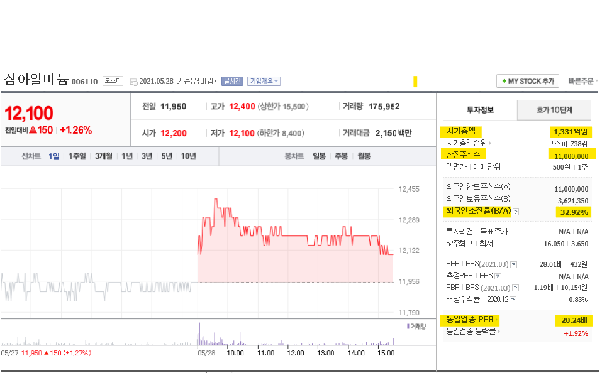Click the 전일 value 11,950
Screen dimensions: 602x373
pyautogui.click(x=173, y=107)
